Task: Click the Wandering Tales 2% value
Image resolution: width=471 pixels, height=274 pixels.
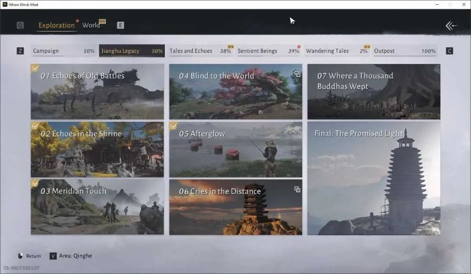Action: (364, 51)
